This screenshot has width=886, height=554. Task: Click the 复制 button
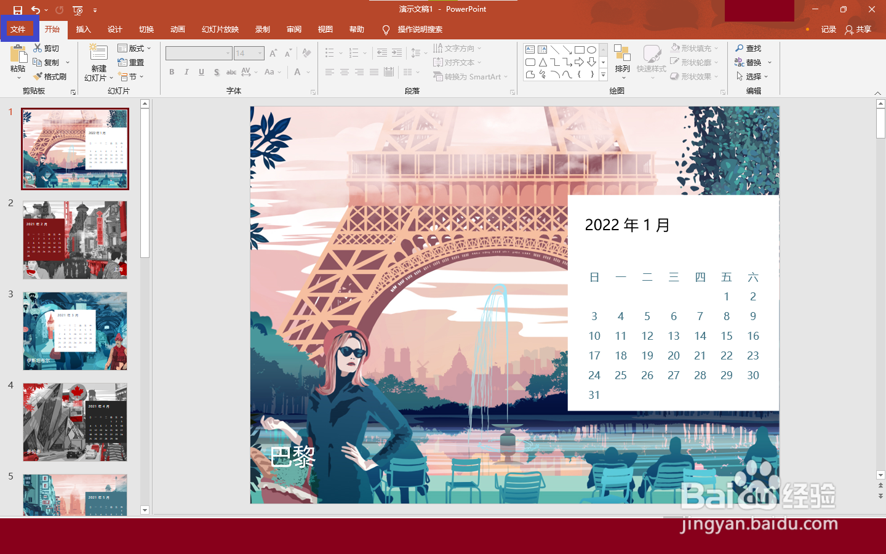46,62
